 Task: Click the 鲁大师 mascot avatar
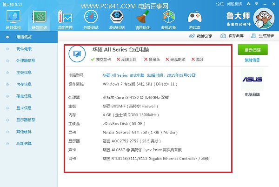[x=264, y=19]
